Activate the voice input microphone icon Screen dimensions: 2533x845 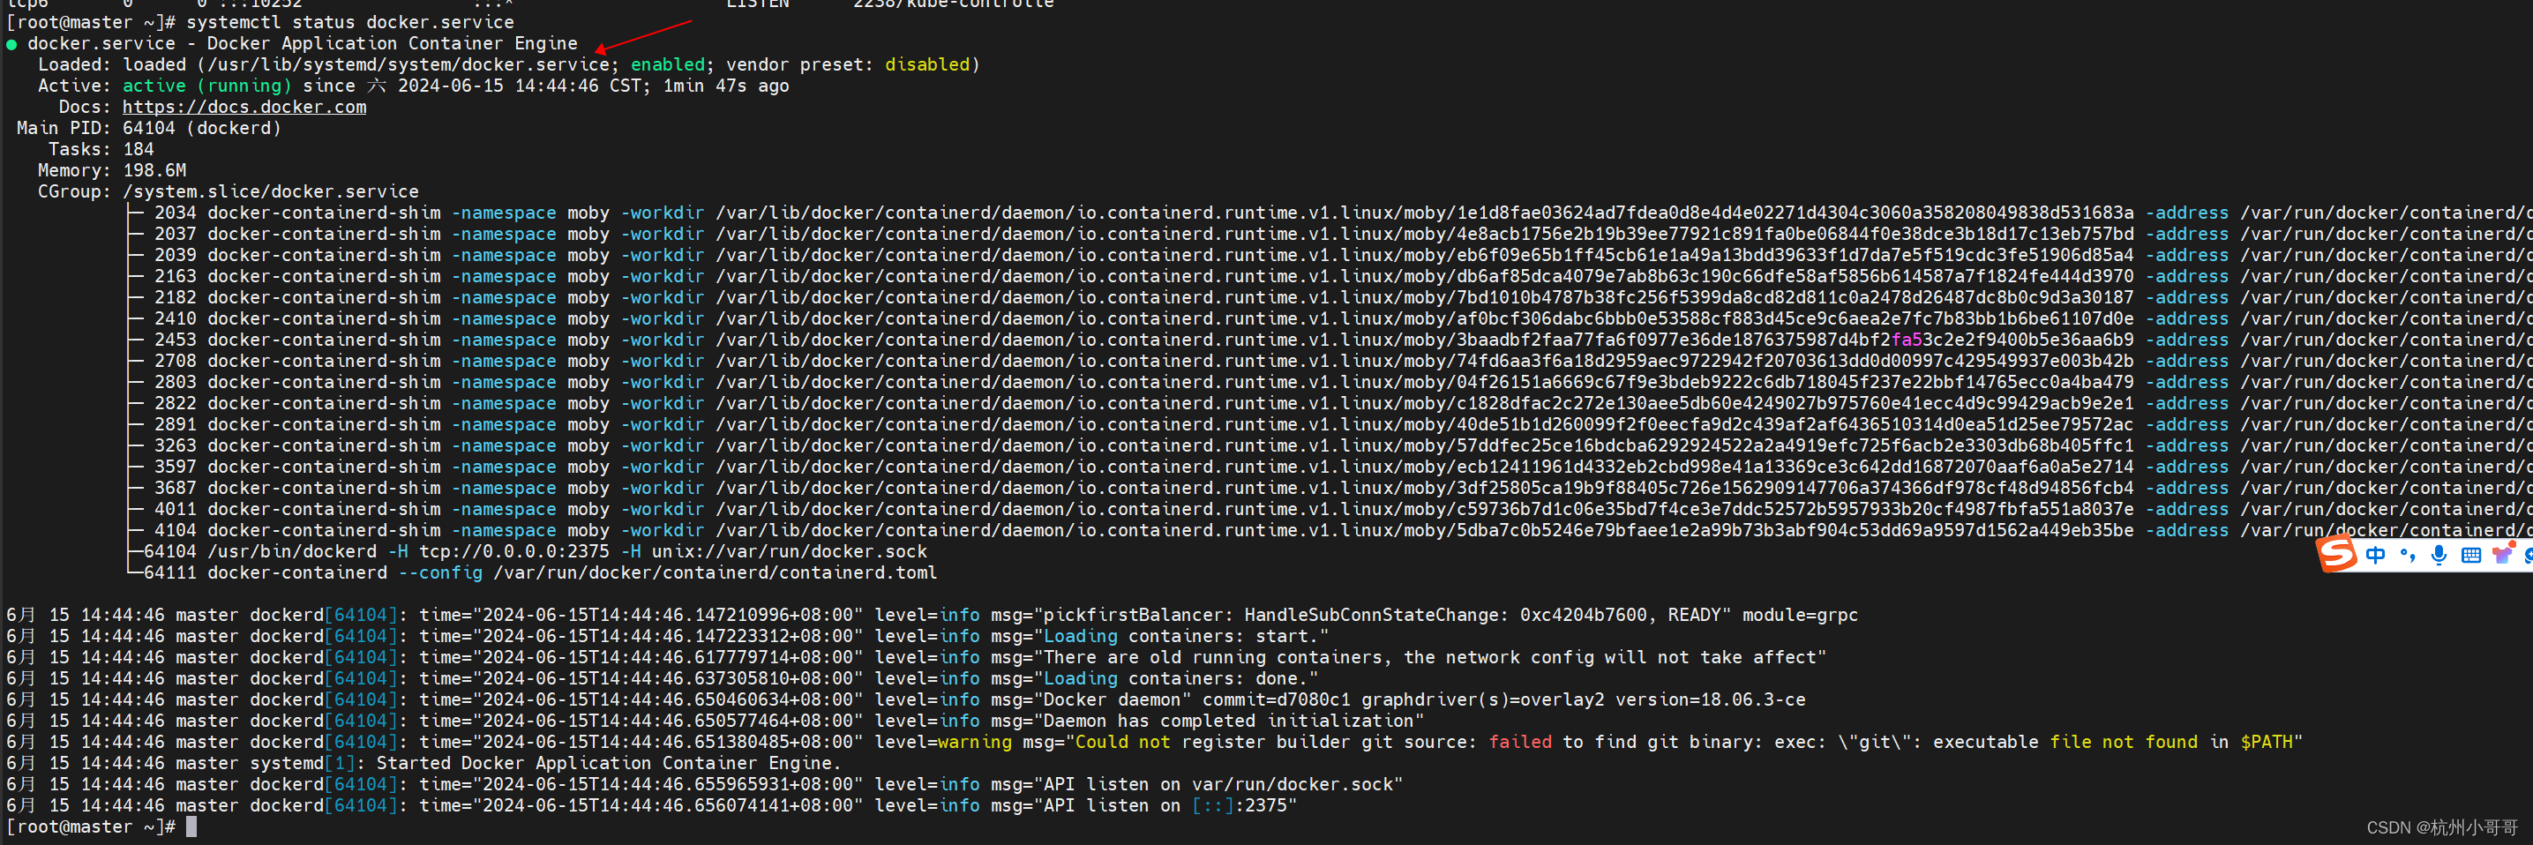click(2439, 555)
